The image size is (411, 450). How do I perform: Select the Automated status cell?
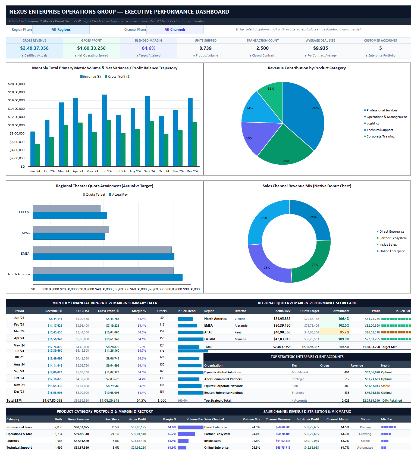tap(365, 448)
